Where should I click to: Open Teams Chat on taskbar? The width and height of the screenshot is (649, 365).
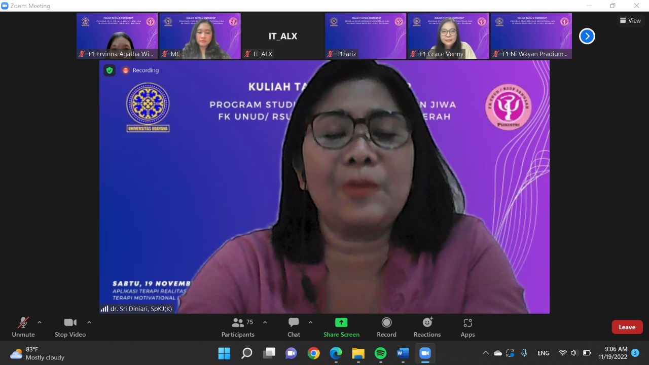coord(291,353)
